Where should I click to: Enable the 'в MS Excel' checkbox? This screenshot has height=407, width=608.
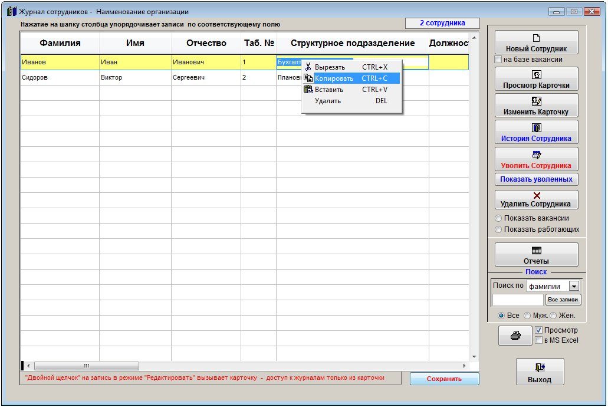pyautogui.click(x=538, y=340)
